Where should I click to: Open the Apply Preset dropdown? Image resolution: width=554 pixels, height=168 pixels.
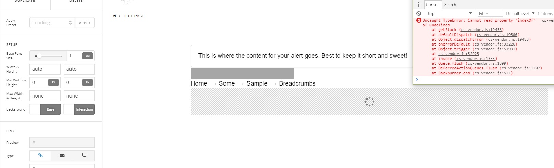[x=52, y=23]
